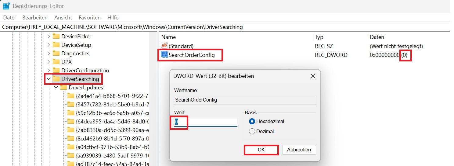Image resolution: width=454 pixels, height=166 pixels.
Task: Select the Hexadezimal radio button
Action: [252, 121]
